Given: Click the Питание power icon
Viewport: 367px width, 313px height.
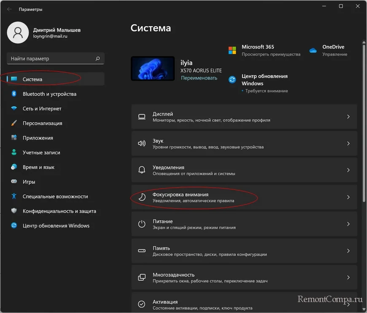Looking at the screenshot, I should coord(142,224).
